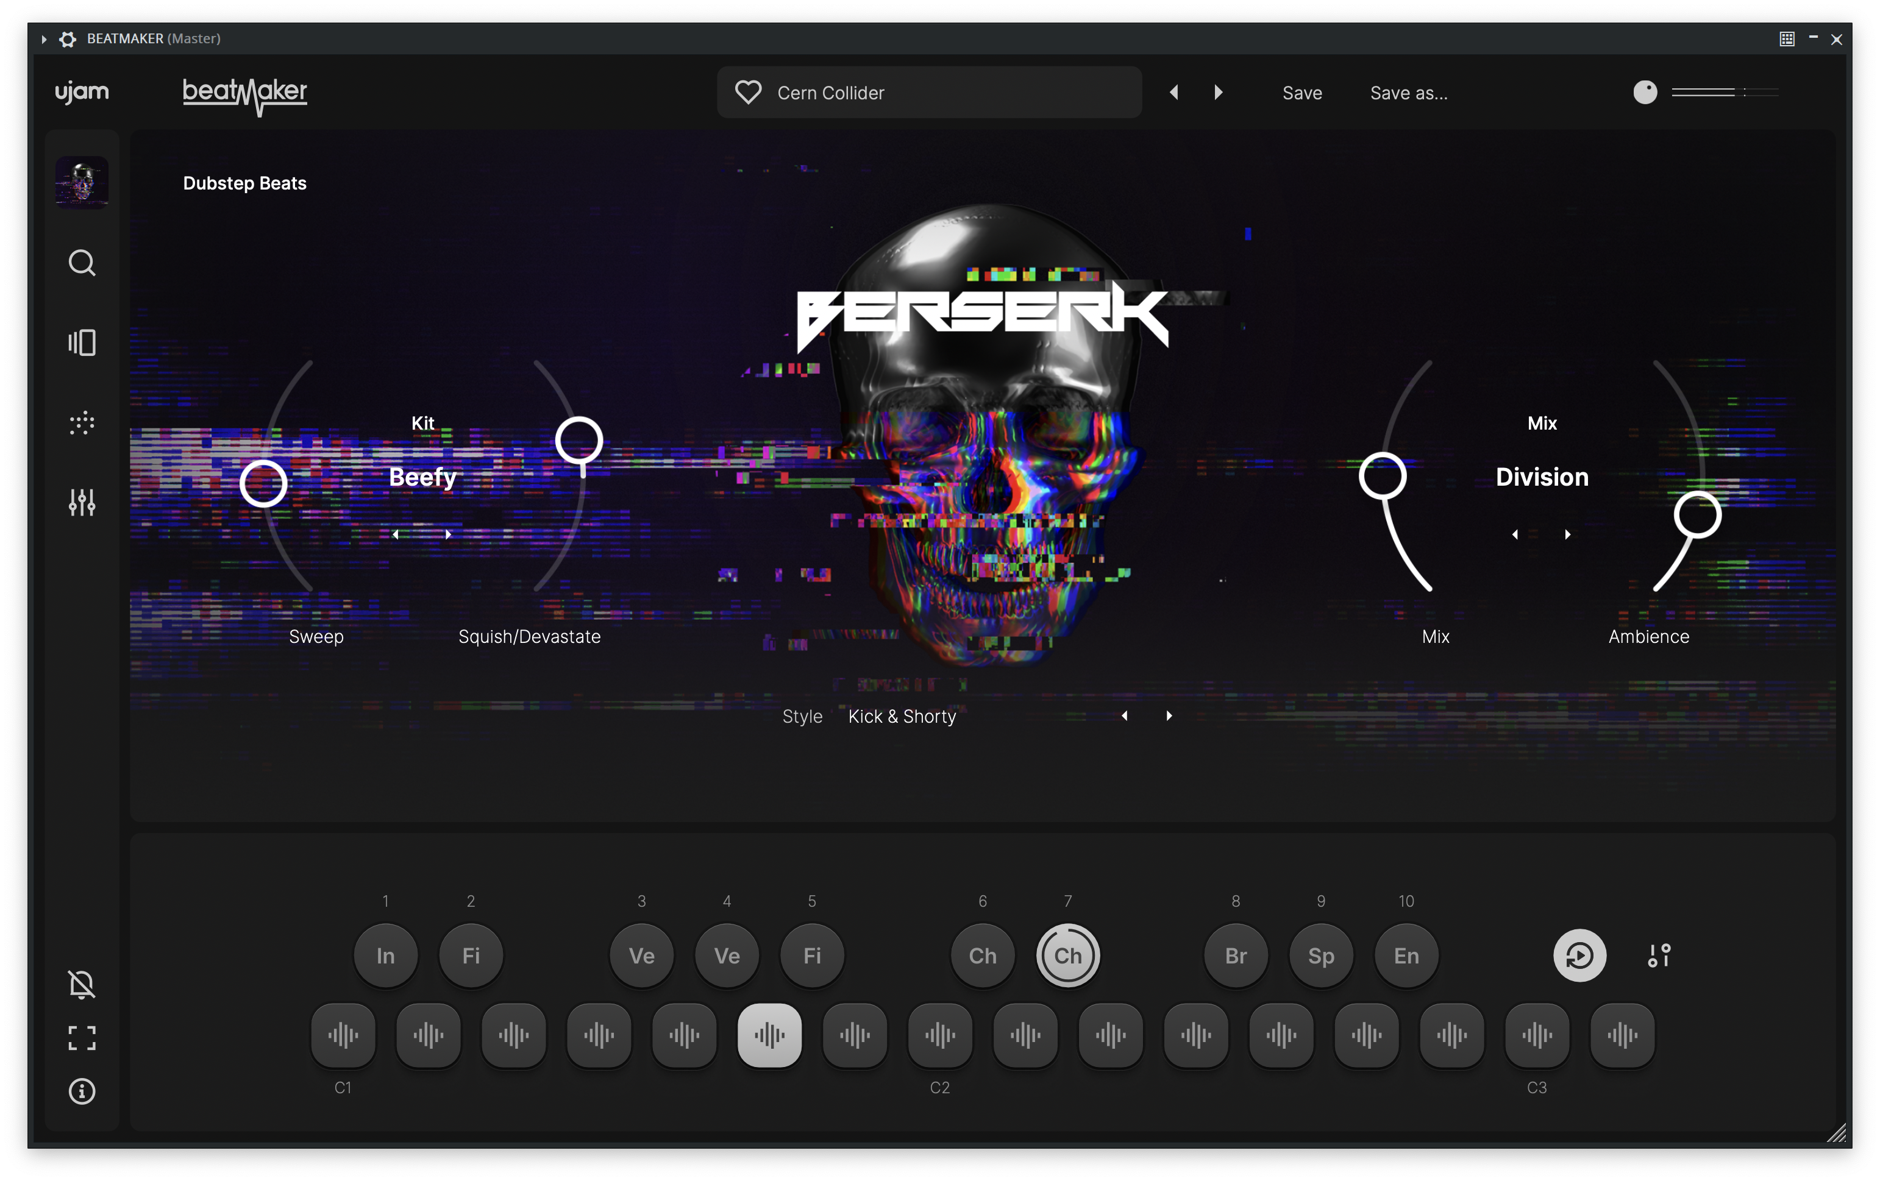Load the previous preset with left arrow
The width and height of the screenshot is (1880, 1181).
(x=1173, y=92)
